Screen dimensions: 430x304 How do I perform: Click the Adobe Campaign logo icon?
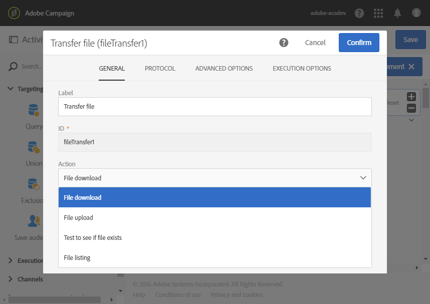[x=14, y=13]
